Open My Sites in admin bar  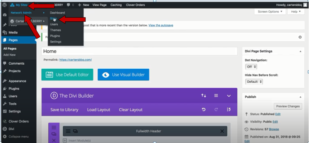pyautogui.click(x=19, y=5)
